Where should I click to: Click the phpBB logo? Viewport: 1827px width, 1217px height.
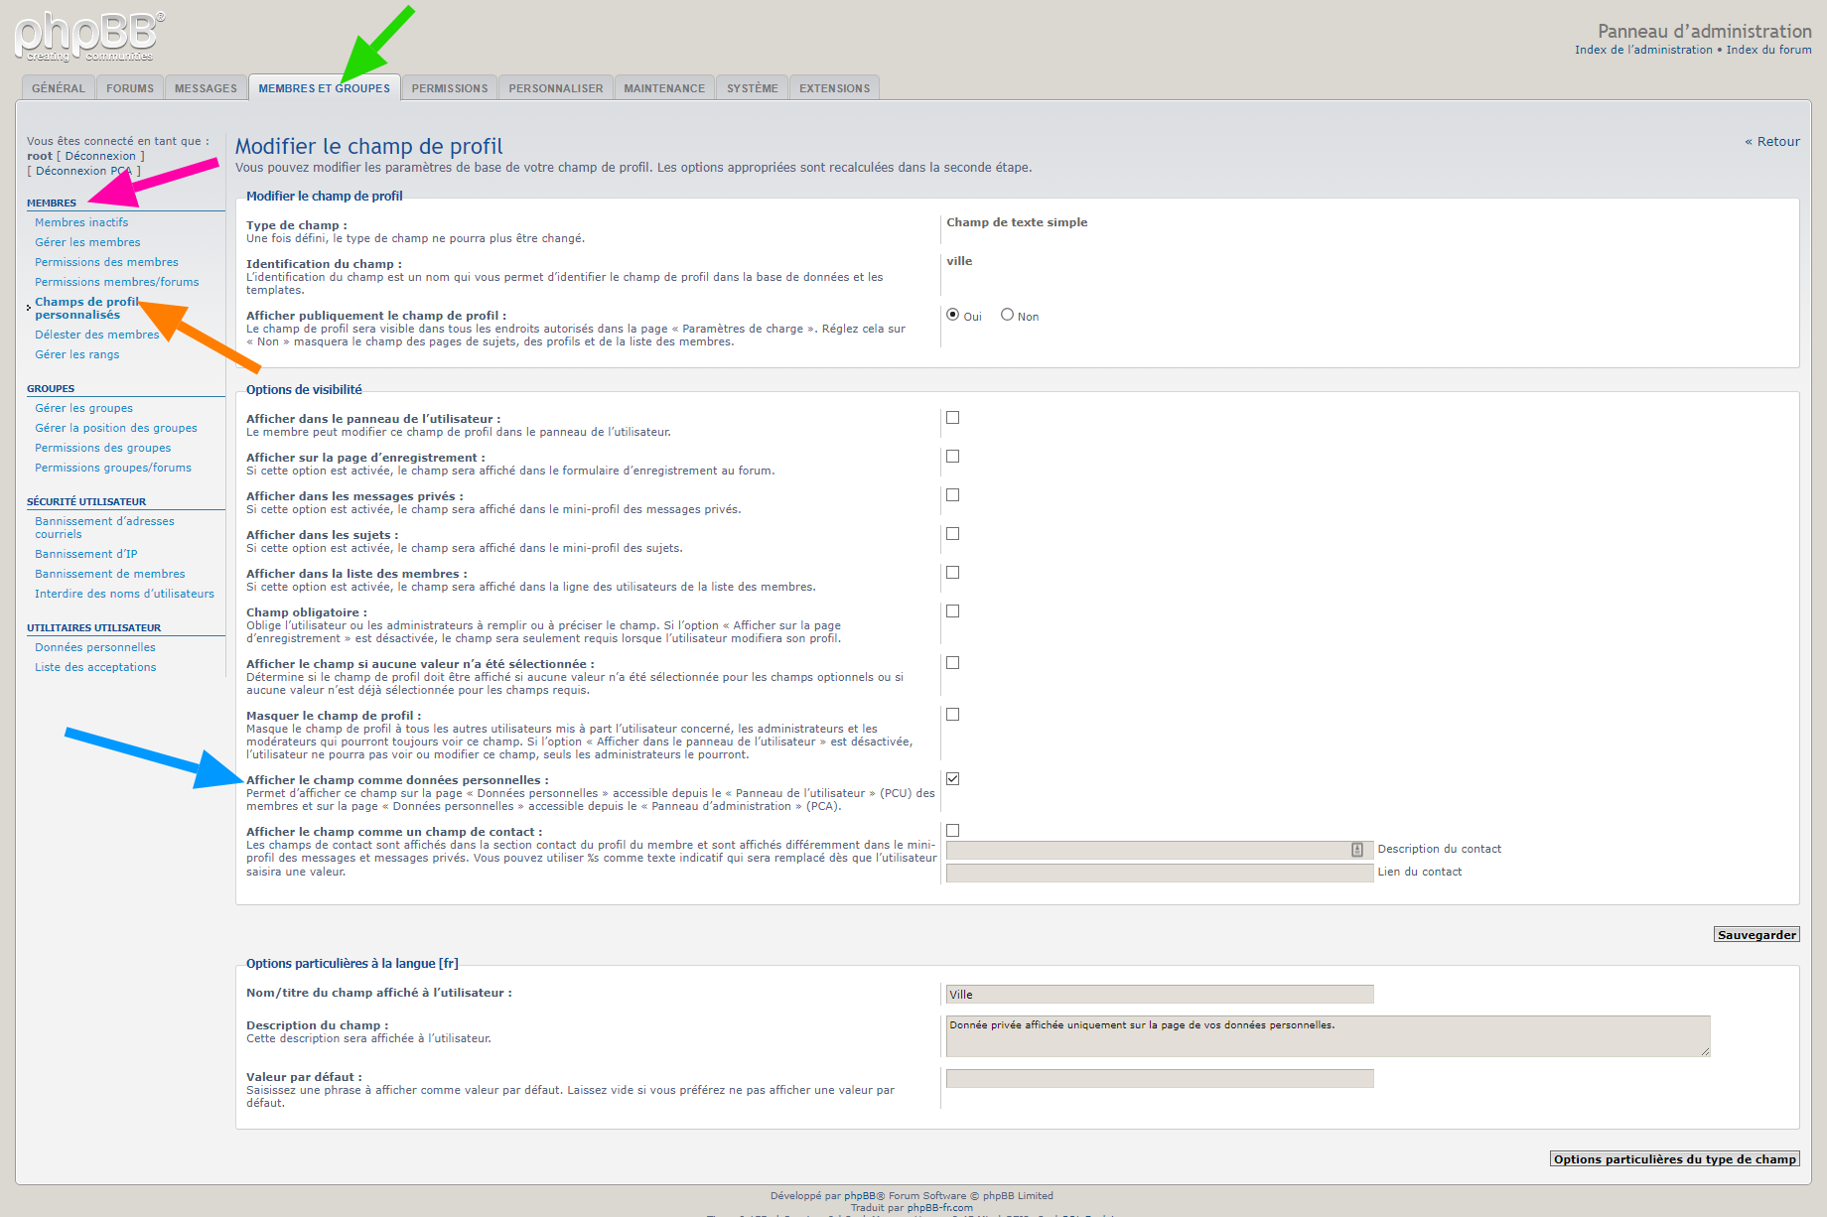tap(89, 36)
